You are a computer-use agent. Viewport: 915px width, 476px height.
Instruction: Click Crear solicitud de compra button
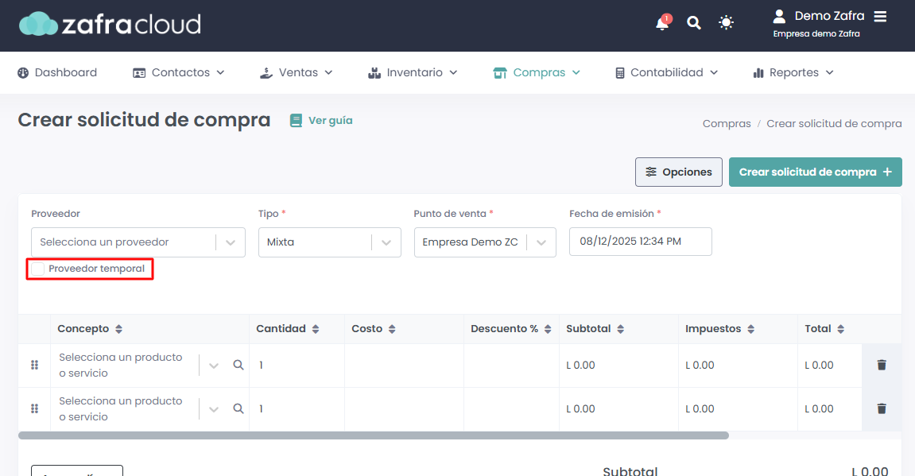(815, 172)
